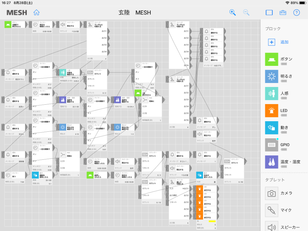Tap the MESH logo

point(17,13)
